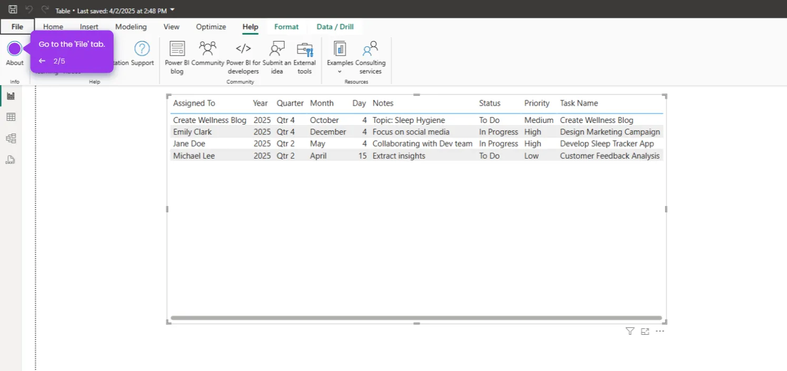The image size is (787, 371).
Task: Go to the File tab
Action: tap(17, 27)
